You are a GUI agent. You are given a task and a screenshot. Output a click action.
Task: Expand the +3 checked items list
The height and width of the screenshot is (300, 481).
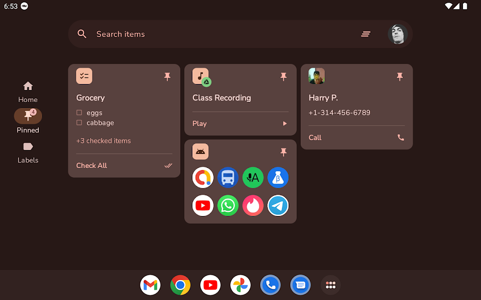click(104, 141)
